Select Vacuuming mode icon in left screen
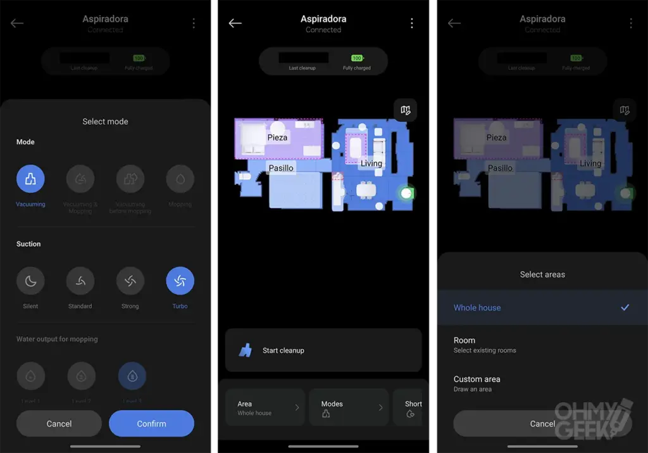Image resolution: width=648 pixels, height=453 pixels. (x=30, y=179)
